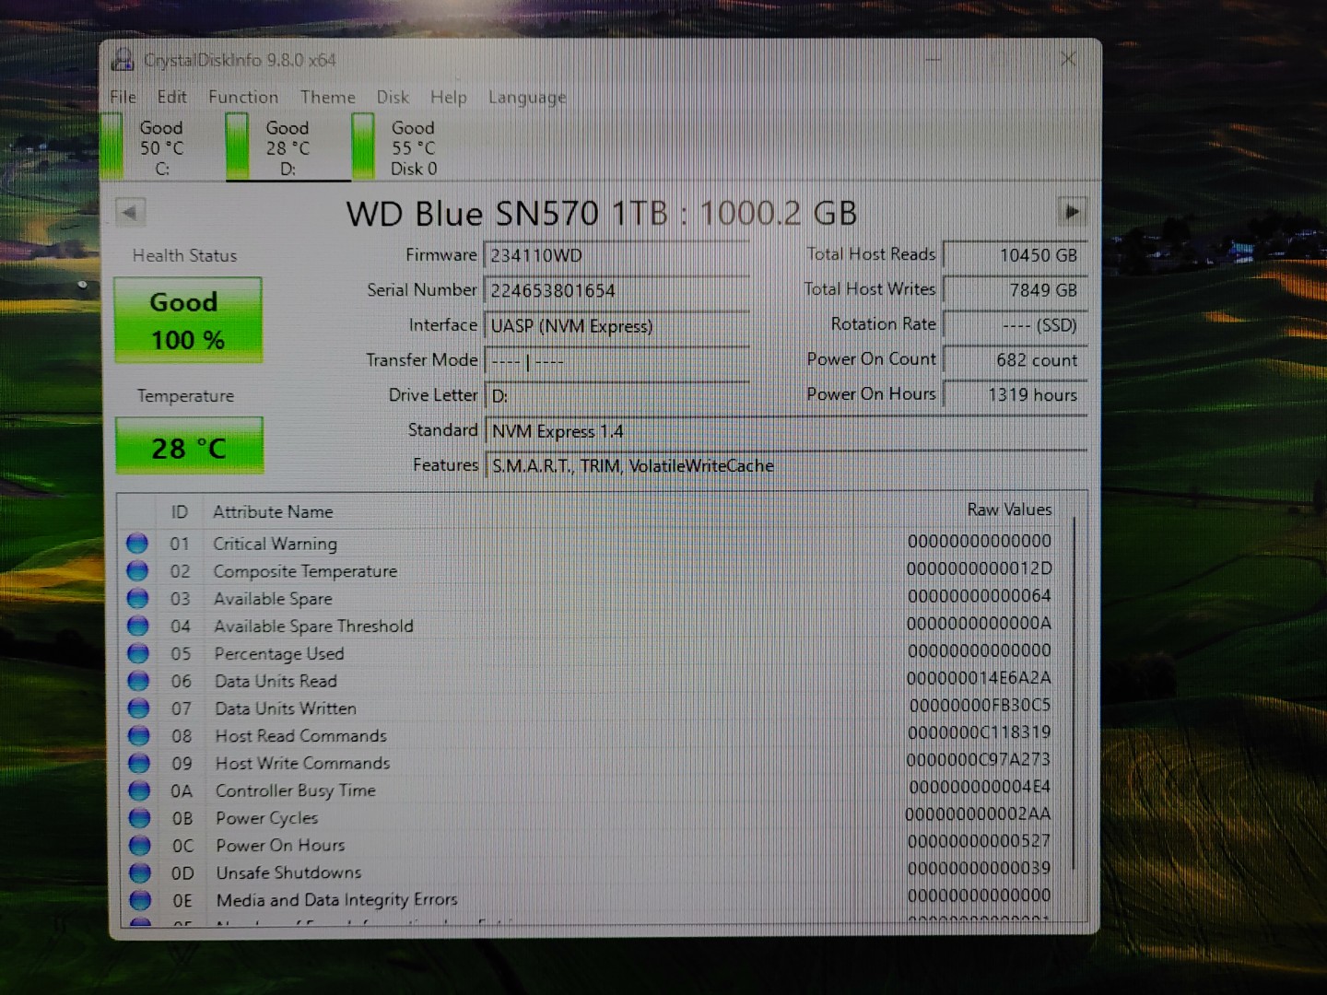
Task: Open the Help menu
Action: coord(449,97)
